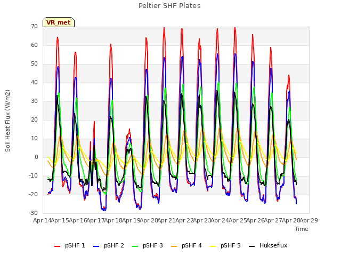Image resolution: width=341 pixels, height=256 pixels.
Task: Click the Apr 14 date tick label
Action: coord(43,220)
